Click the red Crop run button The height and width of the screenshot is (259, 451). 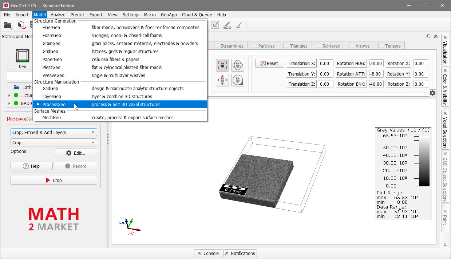tap(54, 181)
